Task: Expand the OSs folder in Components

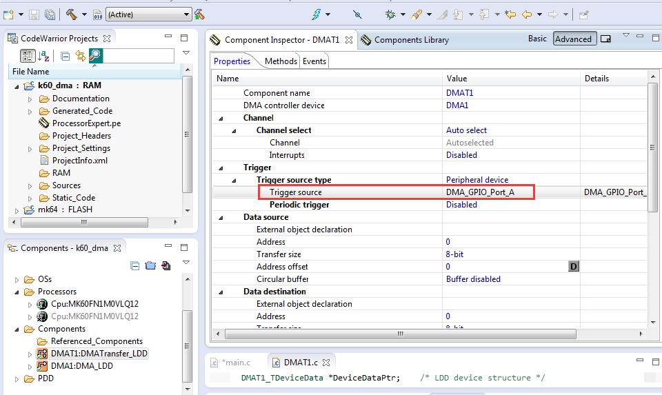Action: coord(17,280)
